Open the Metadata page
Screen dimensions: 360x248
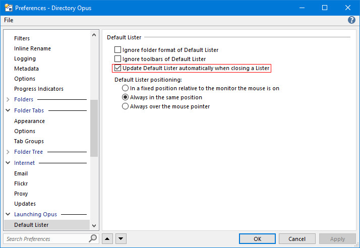pos(26,69)
